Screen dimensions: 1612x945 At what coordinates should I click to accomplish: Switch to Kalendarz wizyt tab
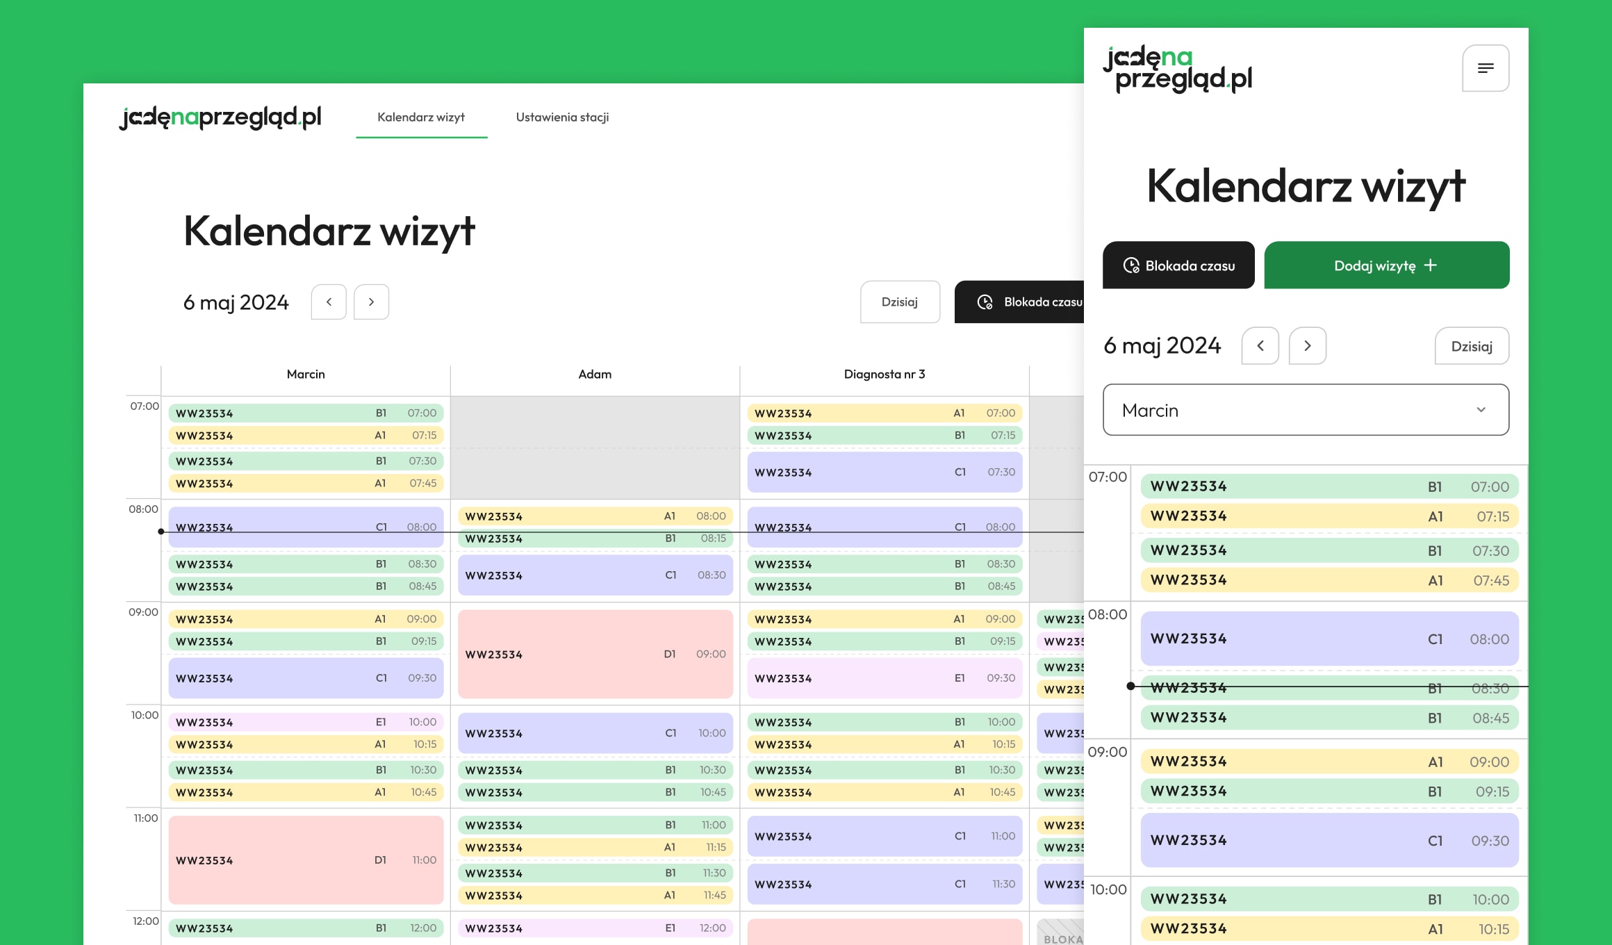coord(421,117)
